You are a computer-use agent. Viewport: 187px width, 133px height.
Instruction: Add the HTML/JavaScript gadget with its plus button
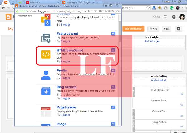tap(113, 50)
